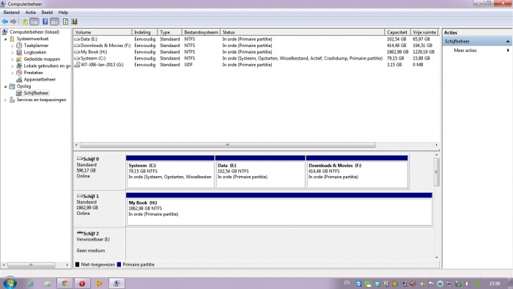513x289 pixels.
Task: Click the Gedeelde mappen folder icon
Action: [x=19, y=59]
